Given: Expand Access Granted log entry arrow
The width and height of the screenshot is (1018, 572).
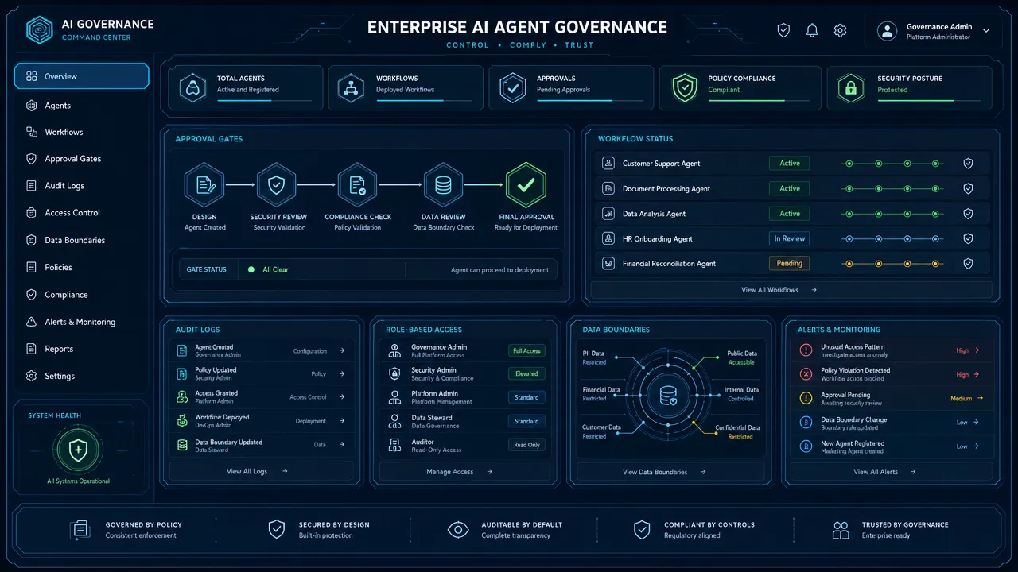Looking at the screenshot, I should click(x=342, y=397).
